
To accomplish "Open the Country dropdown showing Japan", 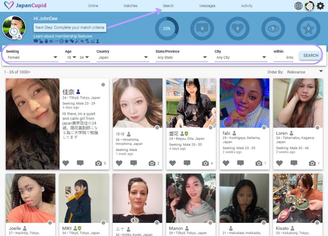I will [122, 57].
